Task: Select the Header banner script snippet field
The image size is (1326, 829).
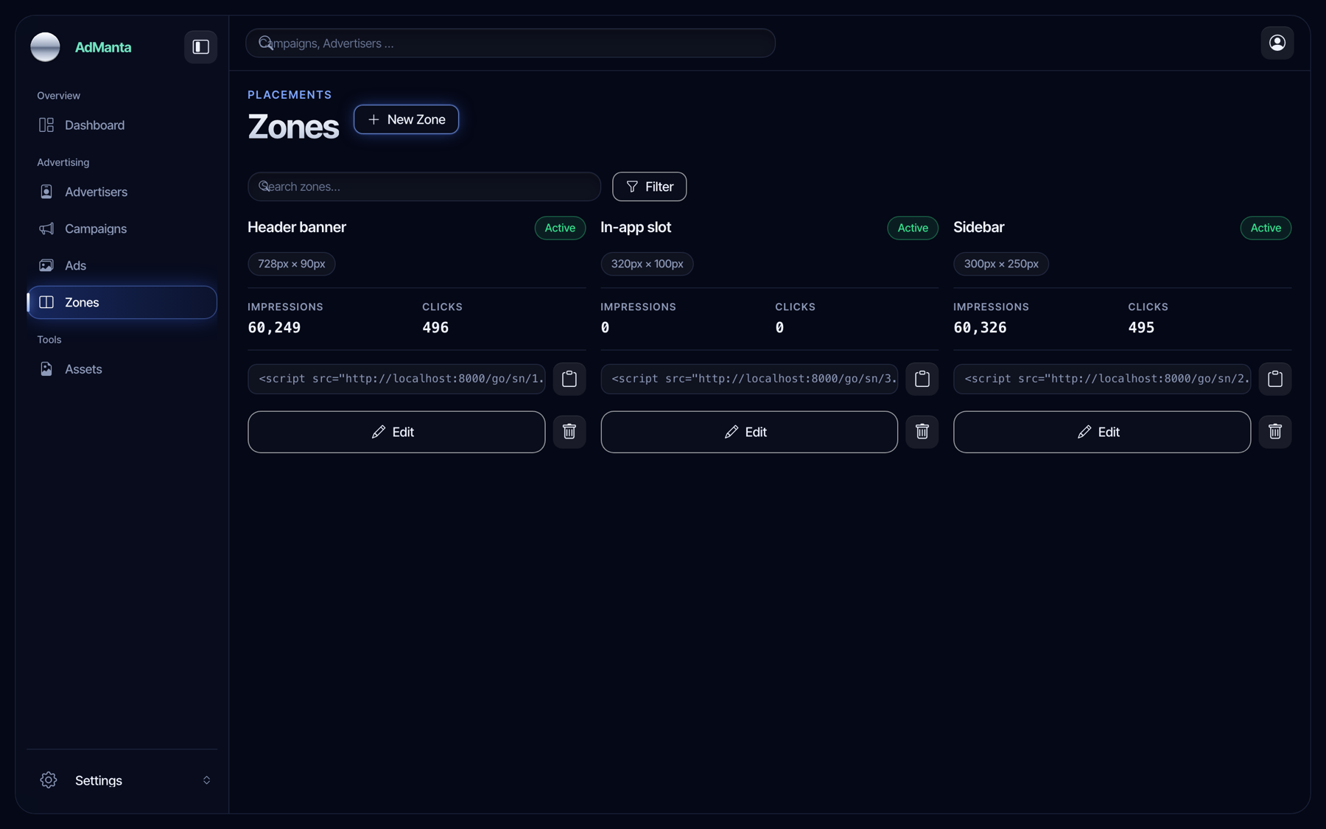Action: [396, 379]
